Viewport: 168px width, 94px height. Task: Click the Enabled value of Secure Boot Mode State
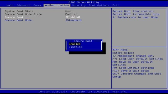[71, 14]
